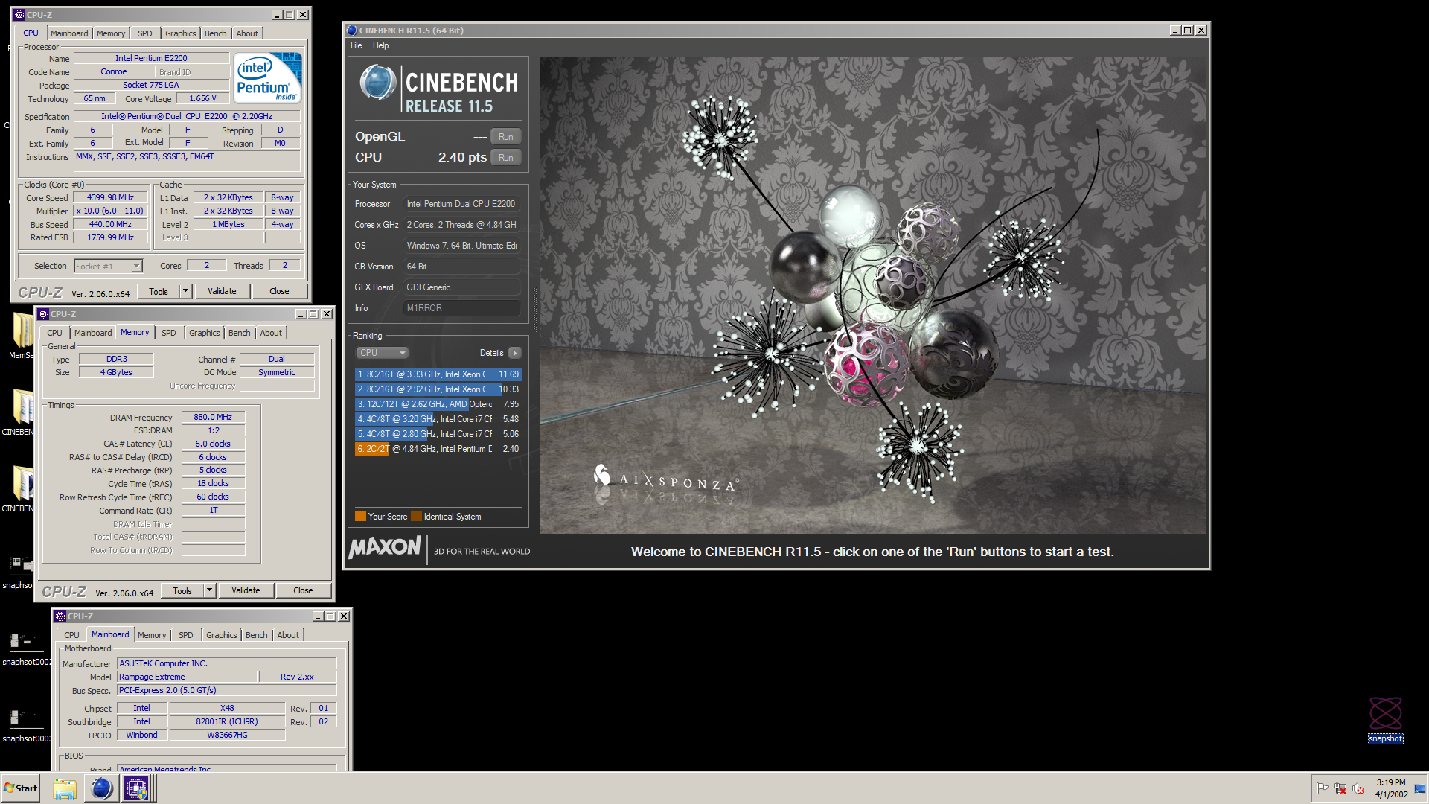Click the Details arrow in Ranking
The width and height of the screenshot is (1429, 804).
[515, 353]
